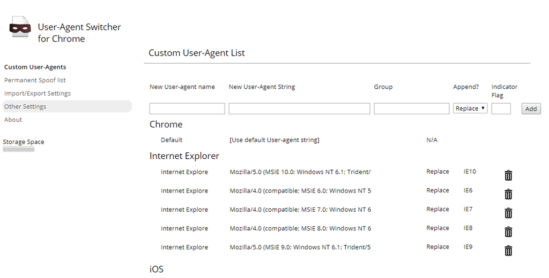Click the Storage Space usage bar

pyautogui.click(x=19, y=150)
